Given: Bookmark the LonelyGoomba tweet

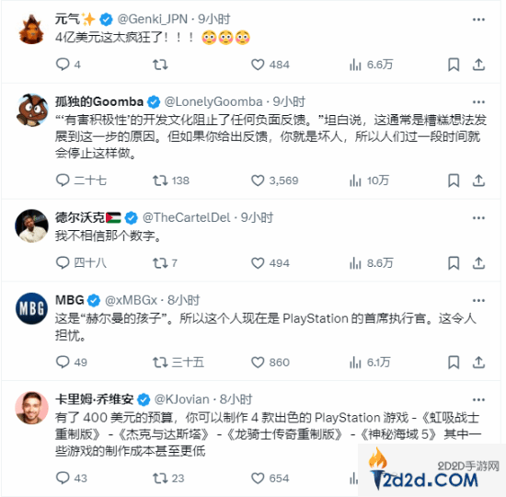Looking at the screenshot, I should pos(454,180).
